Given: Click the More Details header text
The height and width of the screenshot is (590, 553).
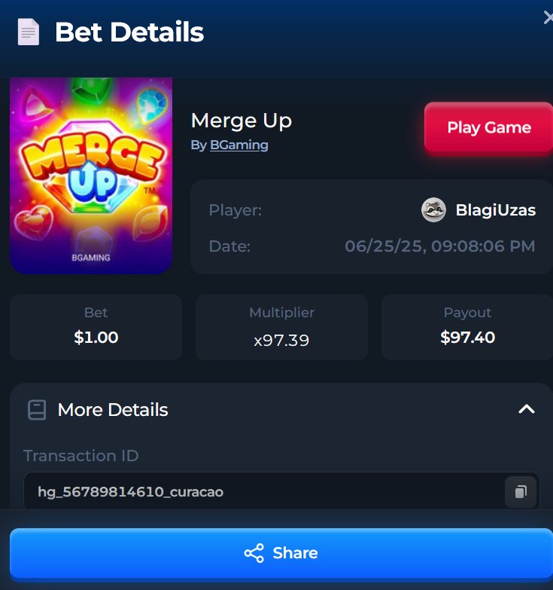Looking at the screenshot, I should click(x=113, y=409).
